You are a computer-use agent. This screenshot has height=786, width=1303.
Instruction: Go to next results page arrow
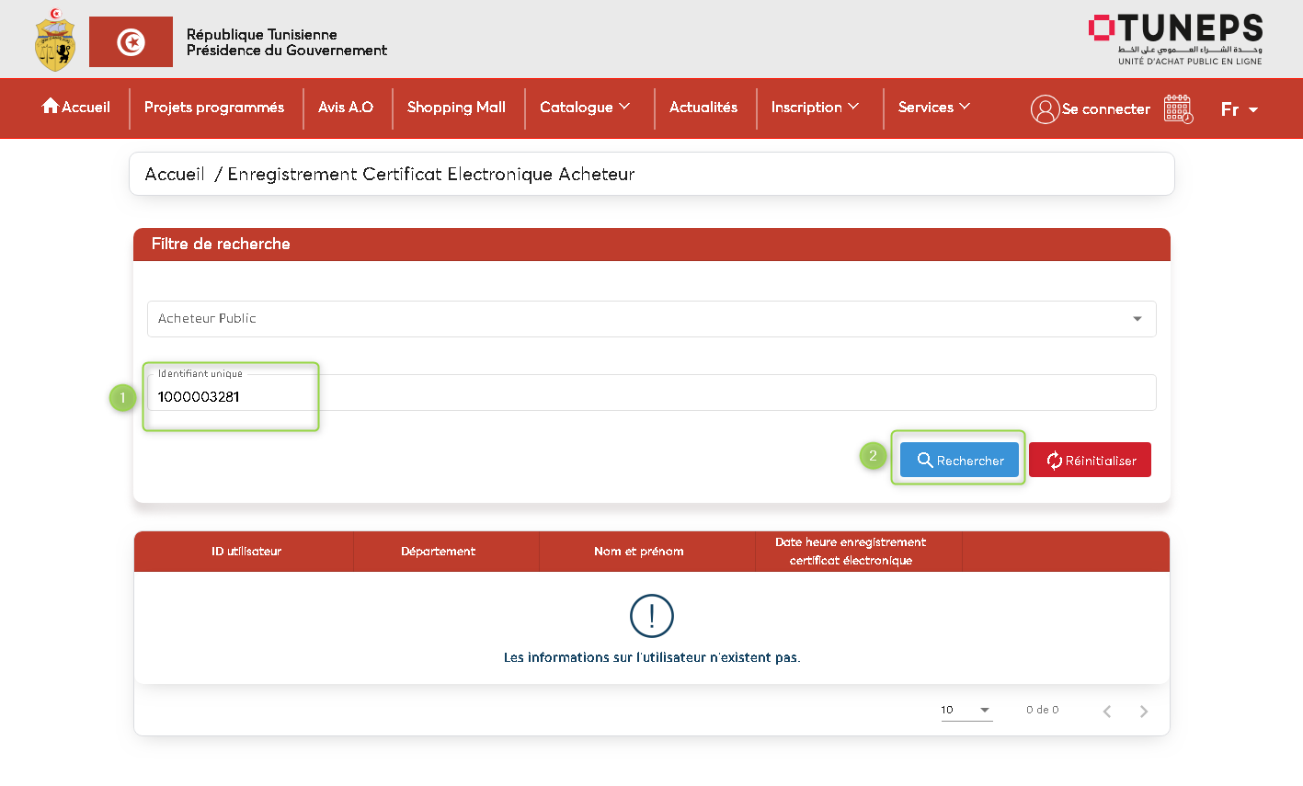(1143, 711)
